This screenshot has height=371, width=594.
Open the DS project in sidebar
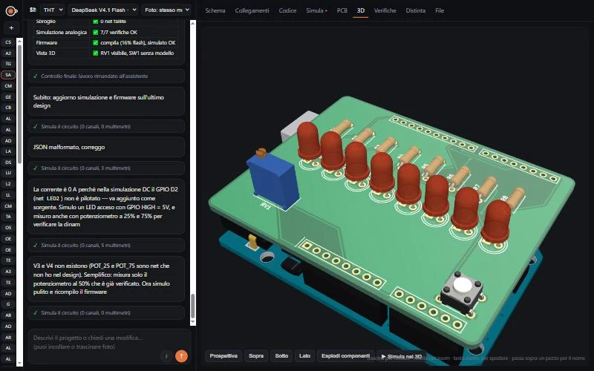[x=8, y=162]
